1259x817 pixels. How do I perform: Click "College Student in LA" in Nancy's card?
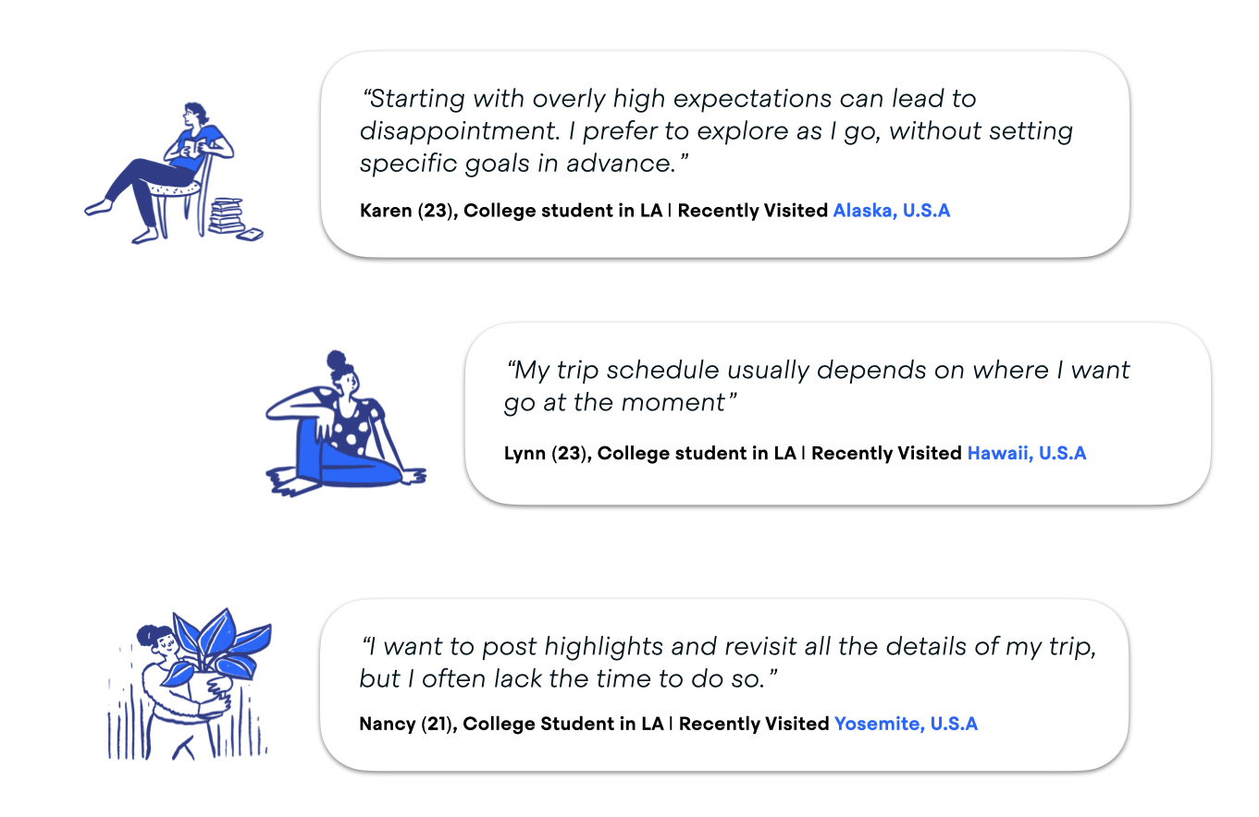[x=563, y=724]
